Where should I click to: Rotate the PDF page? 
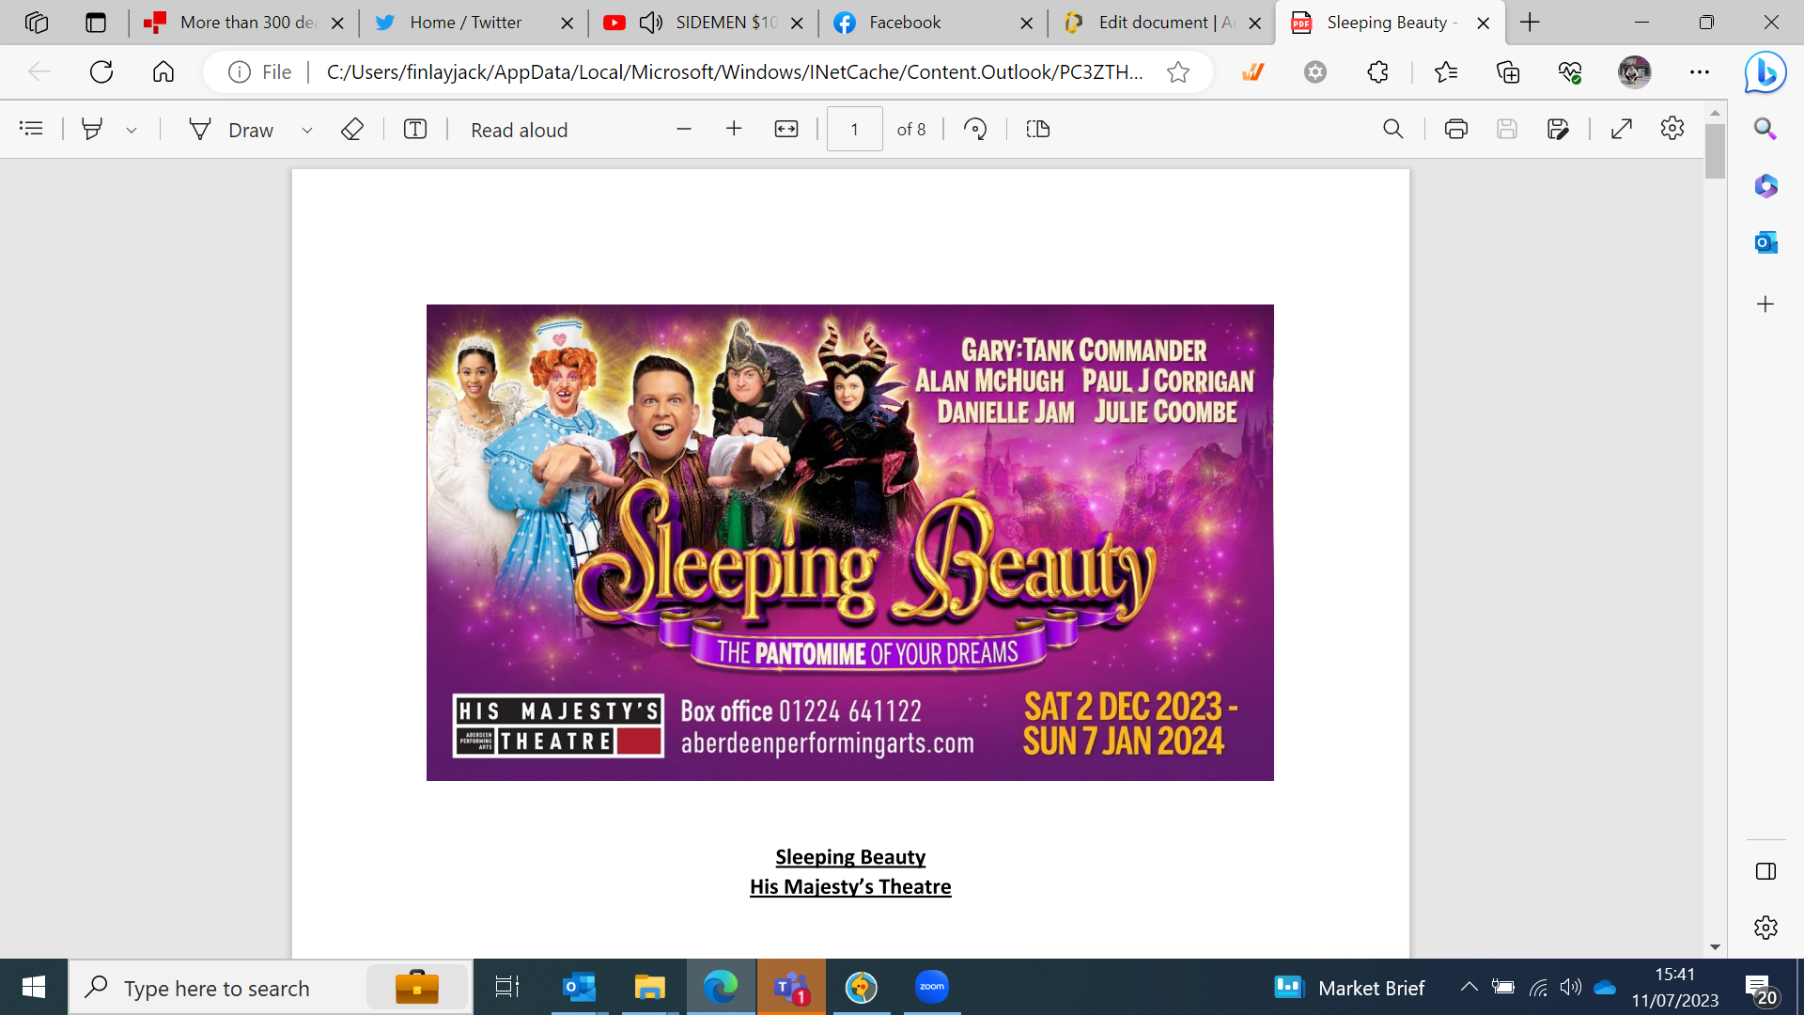(975, 129)
